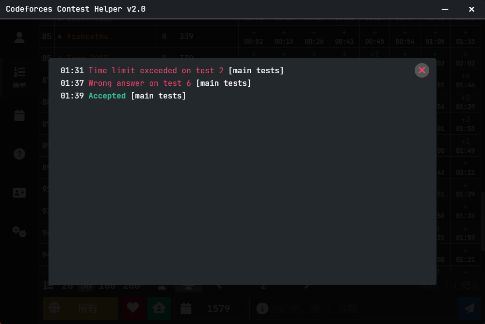Select the 01:39 'Accepted' submission line
The image size is (485, 324).
(x=123, y=96)
